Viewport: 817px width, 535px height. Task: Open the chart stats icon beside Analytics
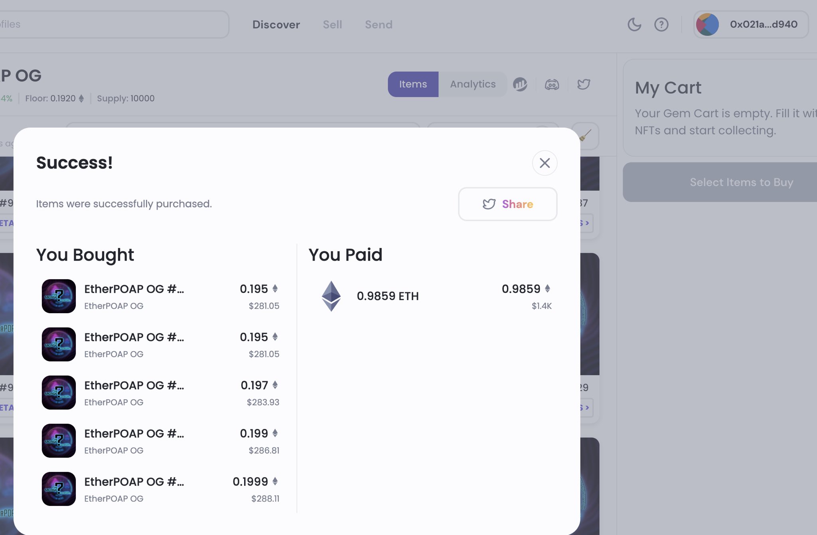520,84
